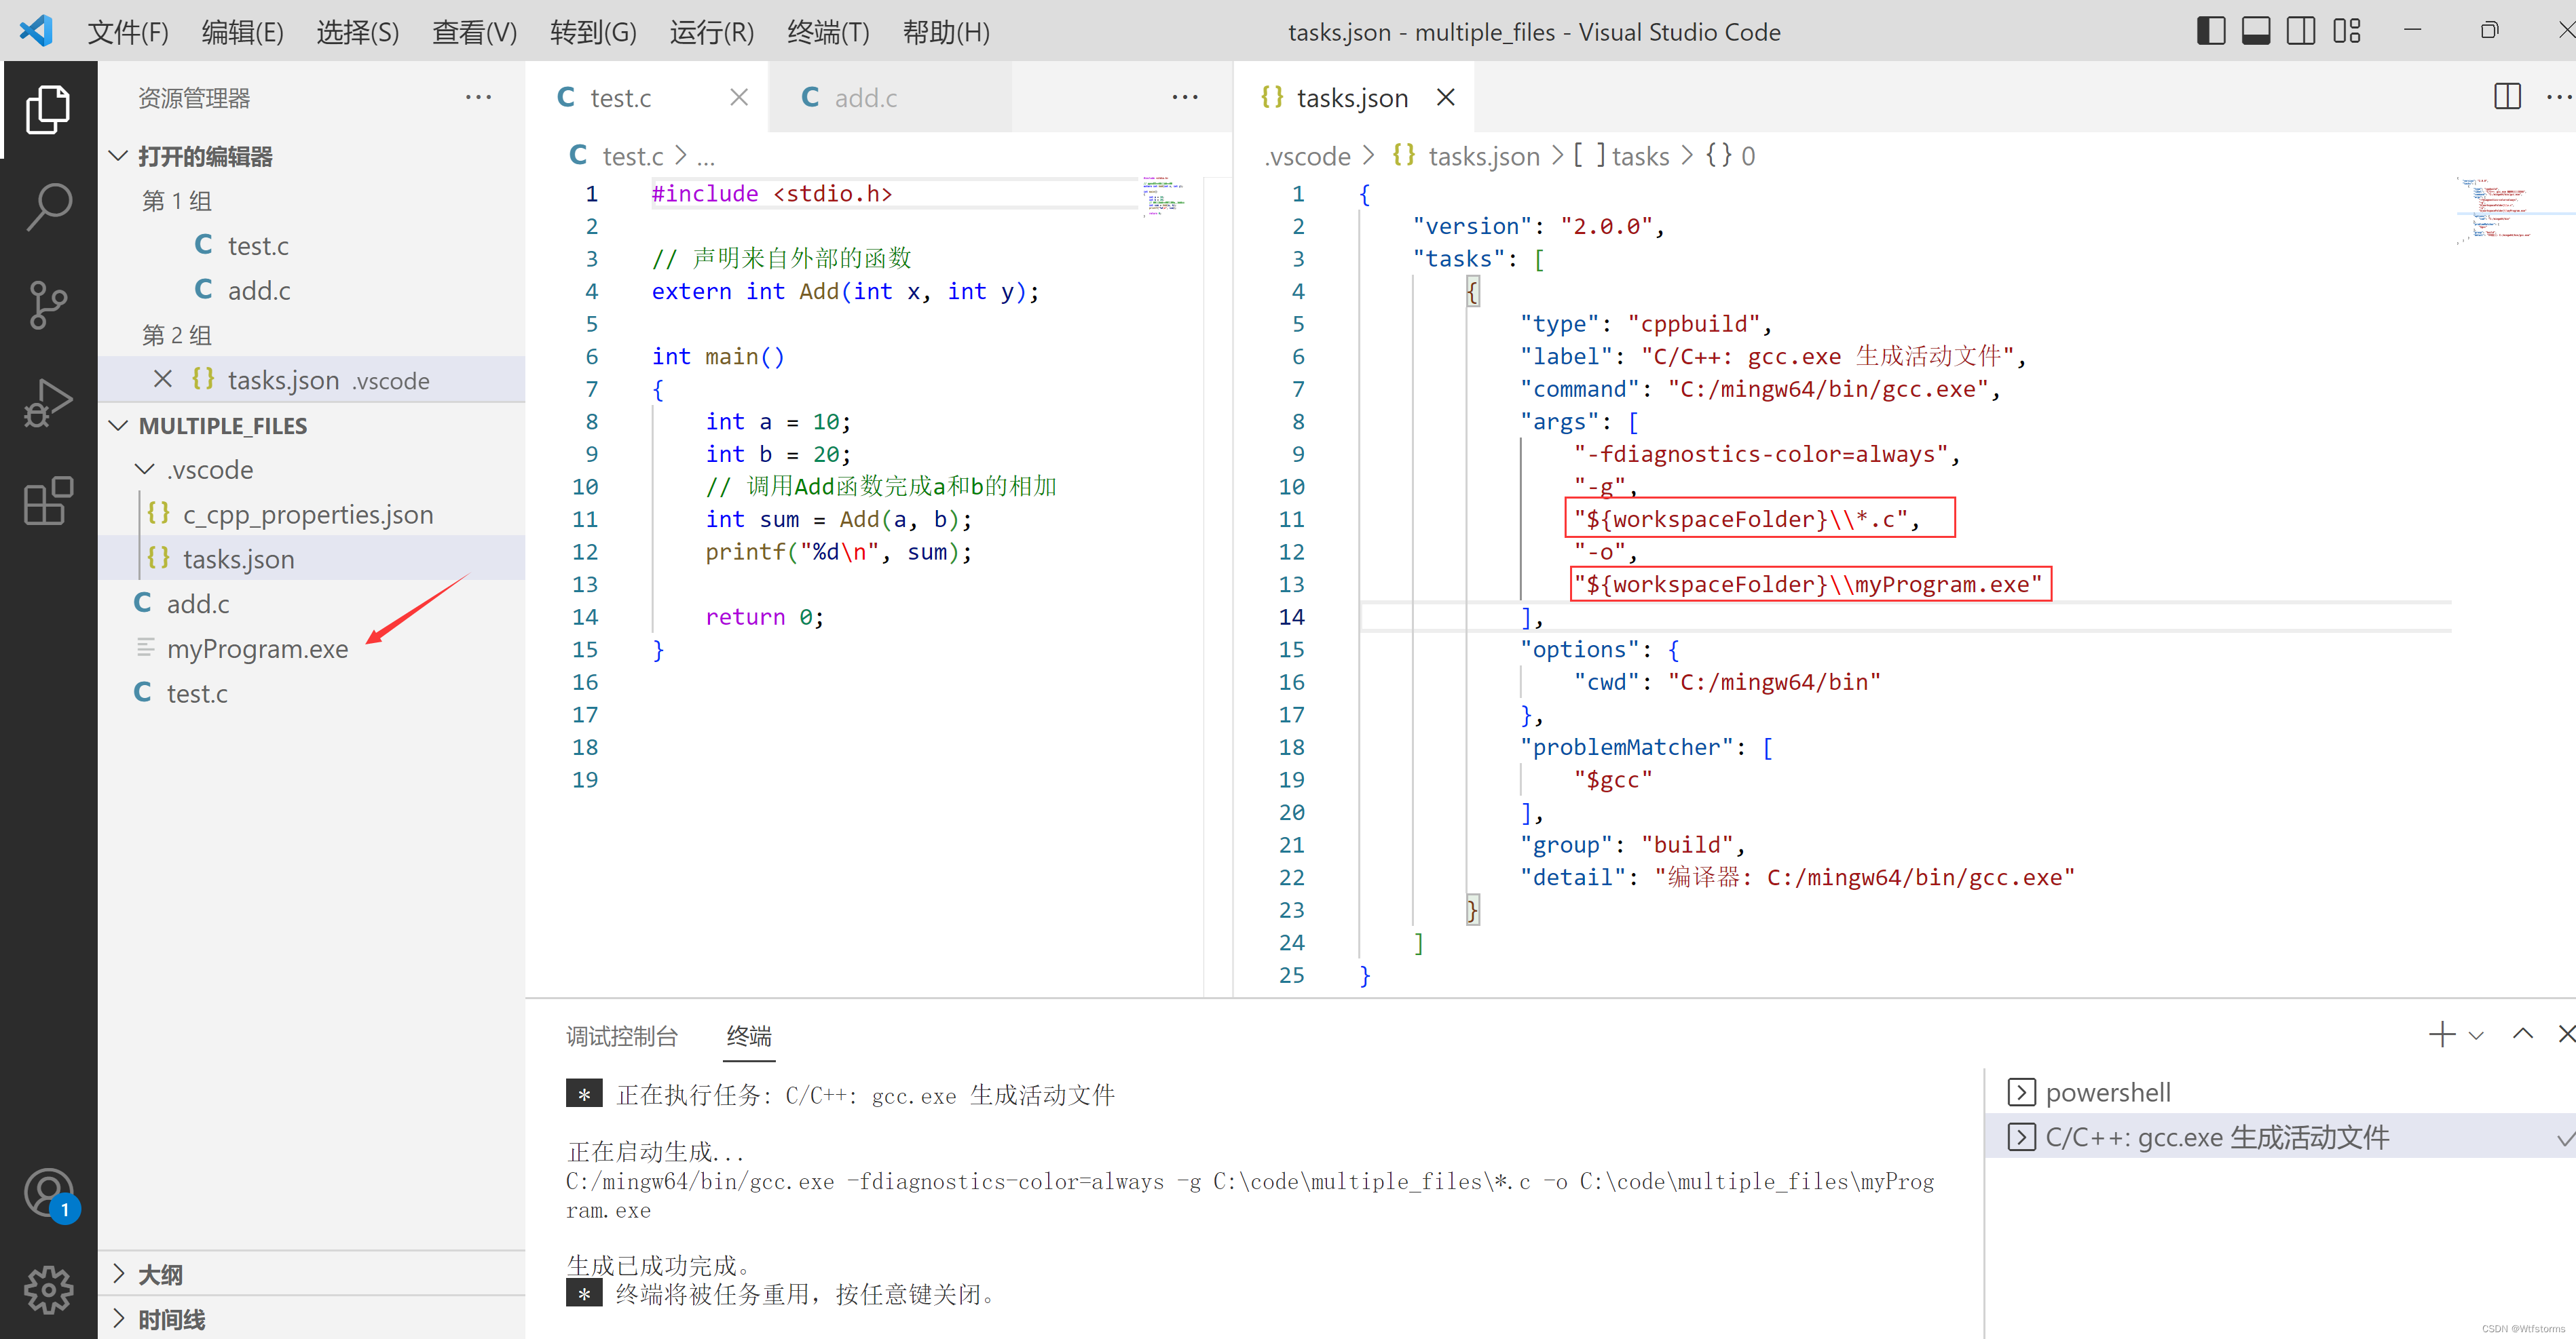2576x1339 pixels.
Task: Select the C/C++ gcc.exe build task terminal
Action: pyautogui.click(x=2280, y=1137)
